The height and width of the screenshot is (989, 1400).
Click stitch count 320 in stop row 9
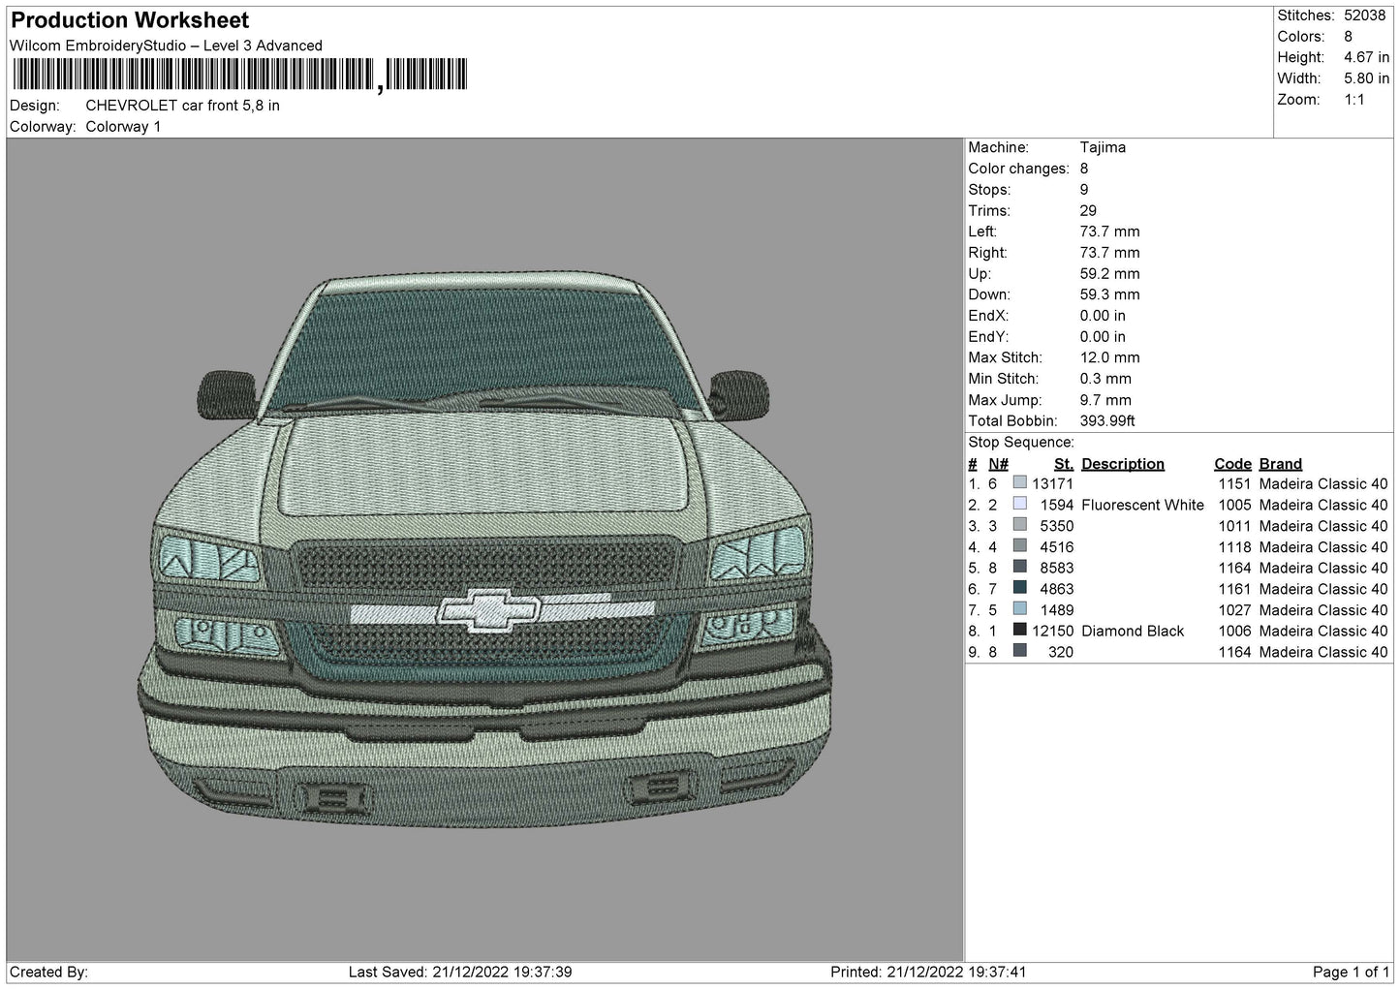pos(1061,653)
